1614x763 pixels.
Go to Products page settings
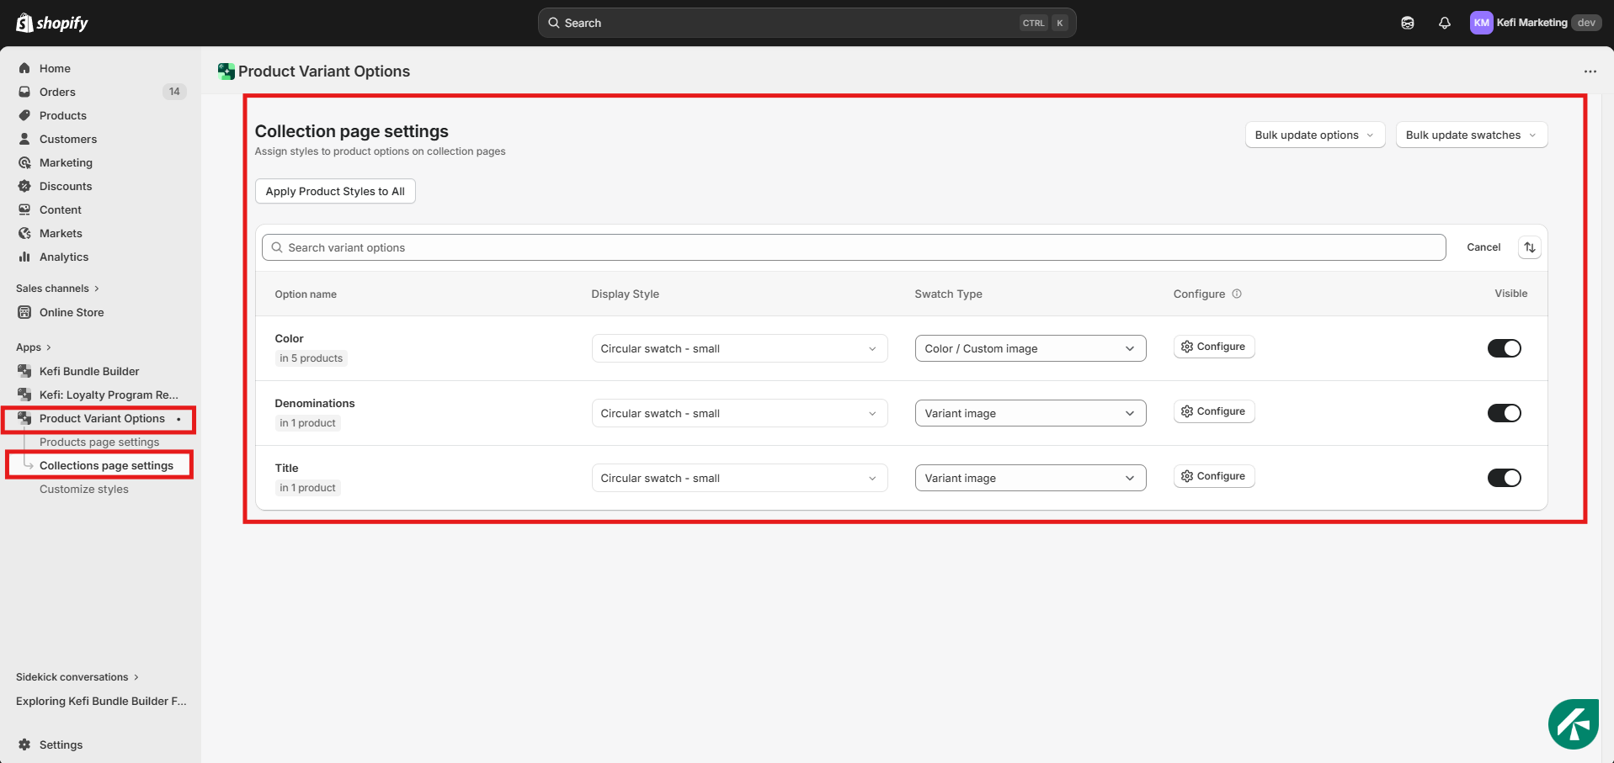click(x=99, y=442)
